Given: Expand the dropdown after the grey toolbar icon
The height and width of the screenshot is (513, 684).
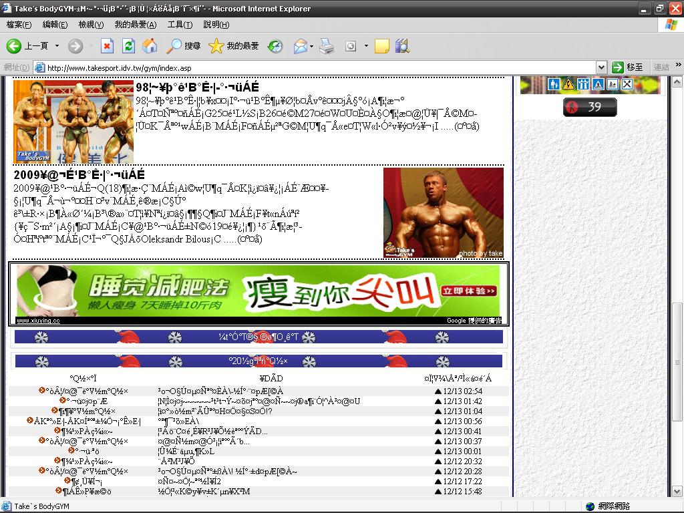Looking at the screenshot, I should pyautogui.click(x=366, y=46).
